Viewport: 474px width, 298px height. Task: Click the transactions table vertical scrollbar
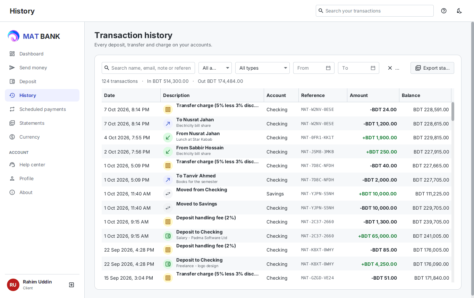pyautogui.click(x=453, y=112)
